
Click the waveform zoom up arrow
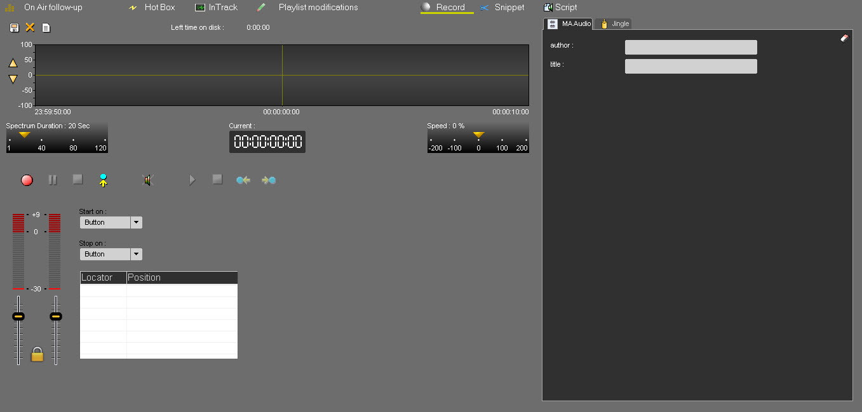tap(13, 63)
